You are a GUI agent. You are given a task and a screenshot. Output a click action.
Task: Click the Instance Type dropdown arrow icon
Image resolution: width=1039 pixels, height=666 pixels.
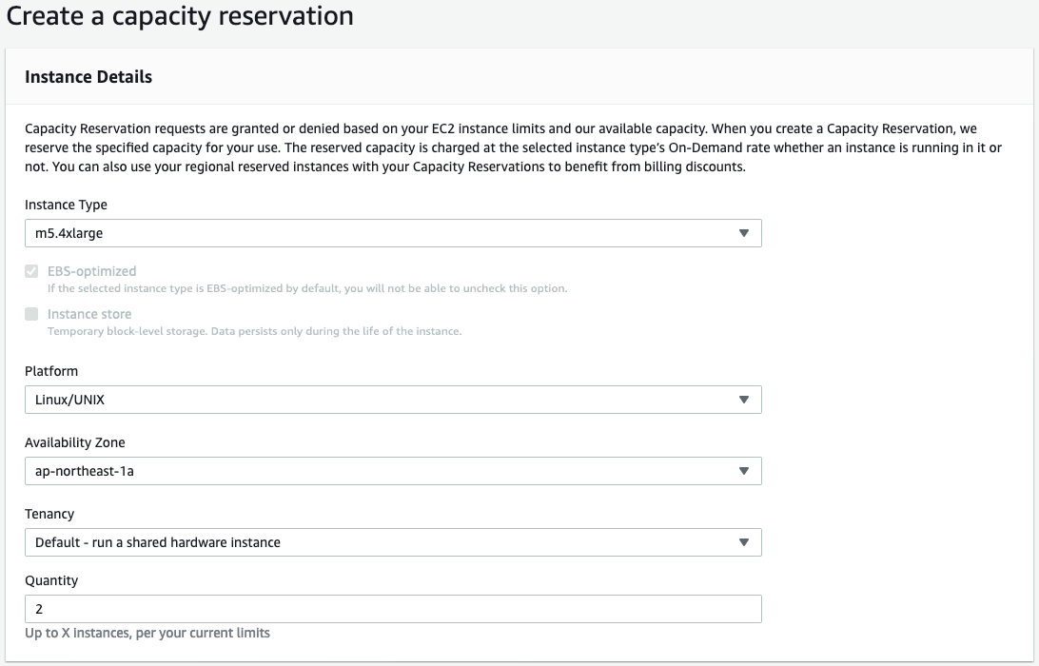(746, 232)
